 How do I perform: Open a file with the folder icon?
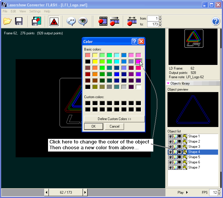(7, 21)
